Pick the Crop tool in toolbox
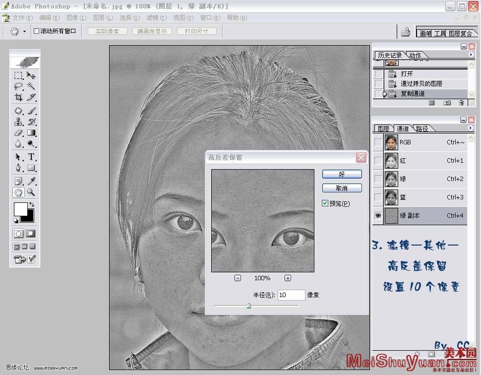The image size is (481, 375). point(18,97)
